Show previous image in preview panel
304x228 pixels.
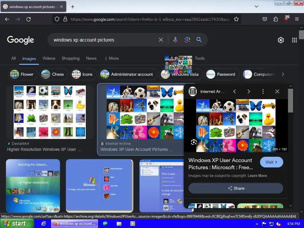pos(235,91)
